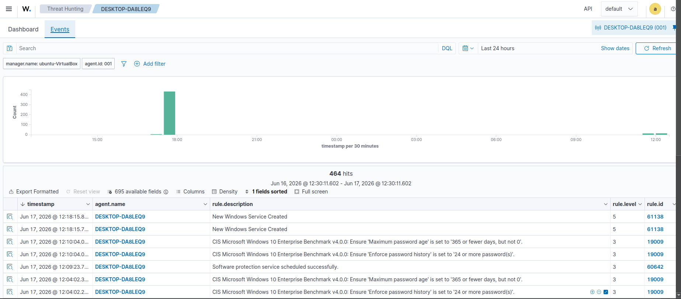Open rule 19009 link in 12:10:04 Maximum password row
Screen dimensions: 681x299
click(x=655, y=242)
